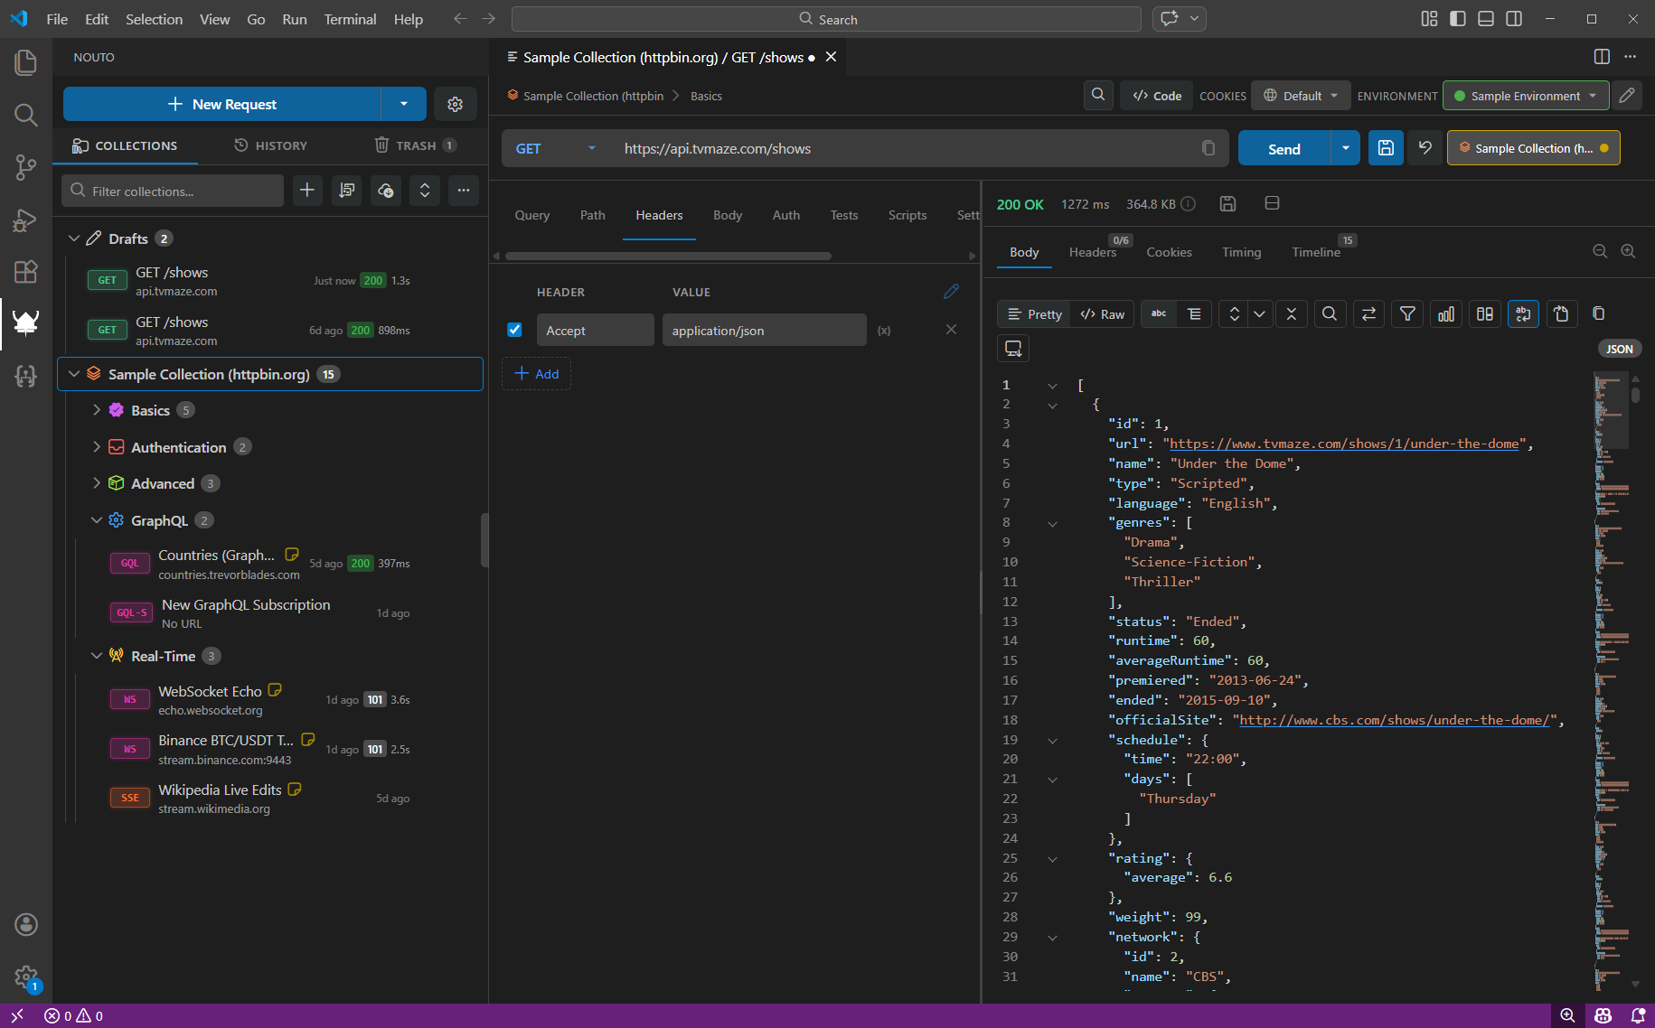Image resolution: width=1655 pixels, height=1028 pixels.
Task: Open the Send button dropdown arrow
Action: coord(1346,148)
